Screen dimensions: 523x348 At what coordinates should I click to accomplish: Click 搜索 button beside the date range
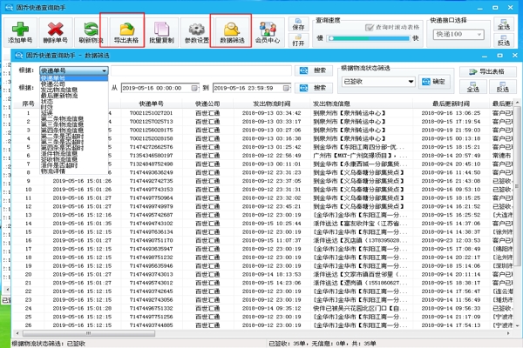click(x=314, y=88)
